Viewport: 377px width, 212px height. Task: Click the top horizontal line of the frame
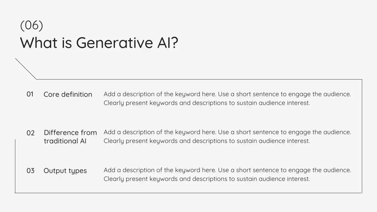[199, 79]
